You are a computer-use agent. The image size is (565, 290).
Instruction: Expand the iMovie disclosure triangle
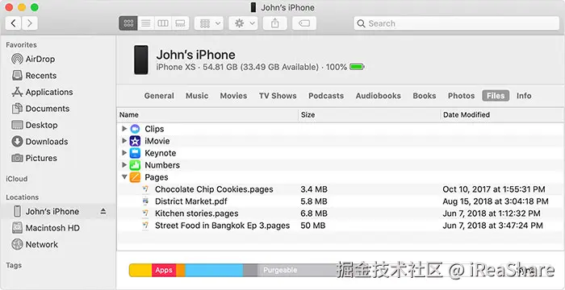tap(124, 141)
